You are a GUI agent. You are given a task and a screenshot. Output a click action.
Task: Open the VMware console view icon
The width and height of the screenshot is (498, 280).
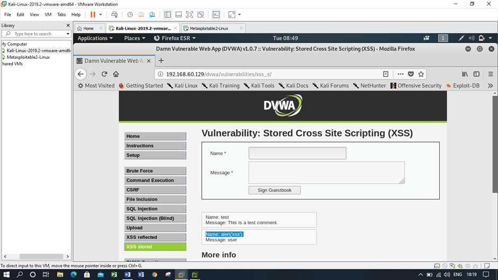pos(216,15)
